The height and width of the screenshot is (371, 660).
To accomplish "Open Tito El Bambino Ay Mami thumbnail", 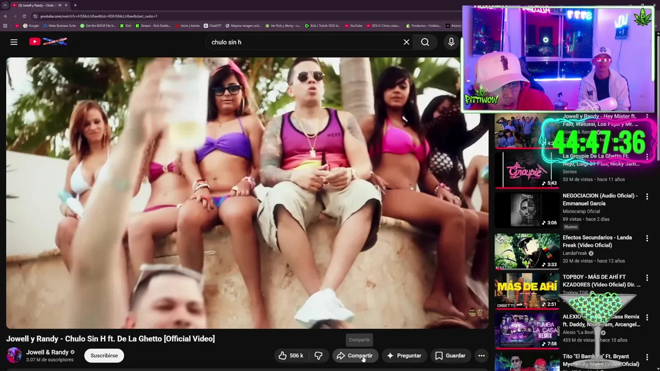I will tap(527, 362).
